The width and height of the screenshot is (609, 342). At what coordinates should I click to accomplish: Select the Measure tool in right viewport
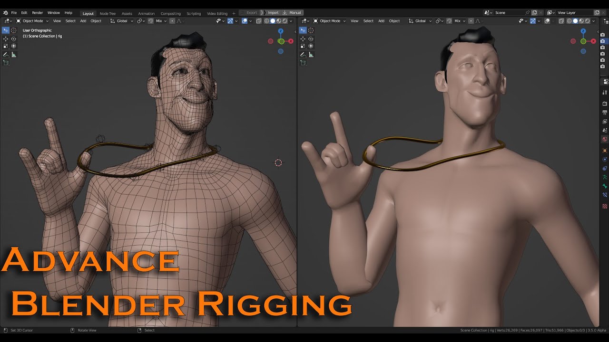pyautogui.click(x=311, y=55)
